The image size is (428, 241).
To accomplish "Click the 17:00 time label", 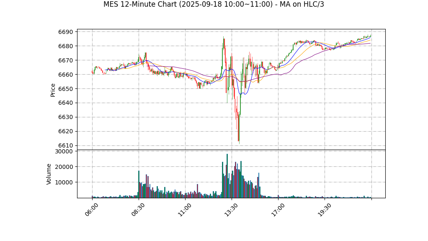I will click(x=278, y=210).
